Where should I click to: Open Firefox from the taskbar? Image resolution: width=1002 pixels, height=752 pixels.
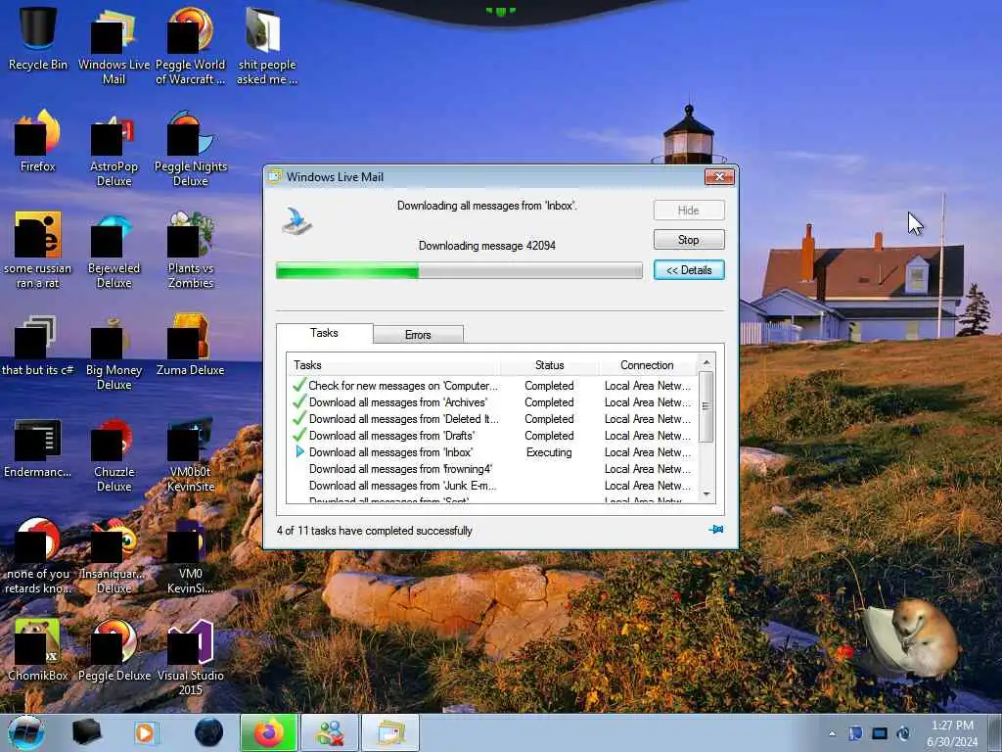(268, 732)
